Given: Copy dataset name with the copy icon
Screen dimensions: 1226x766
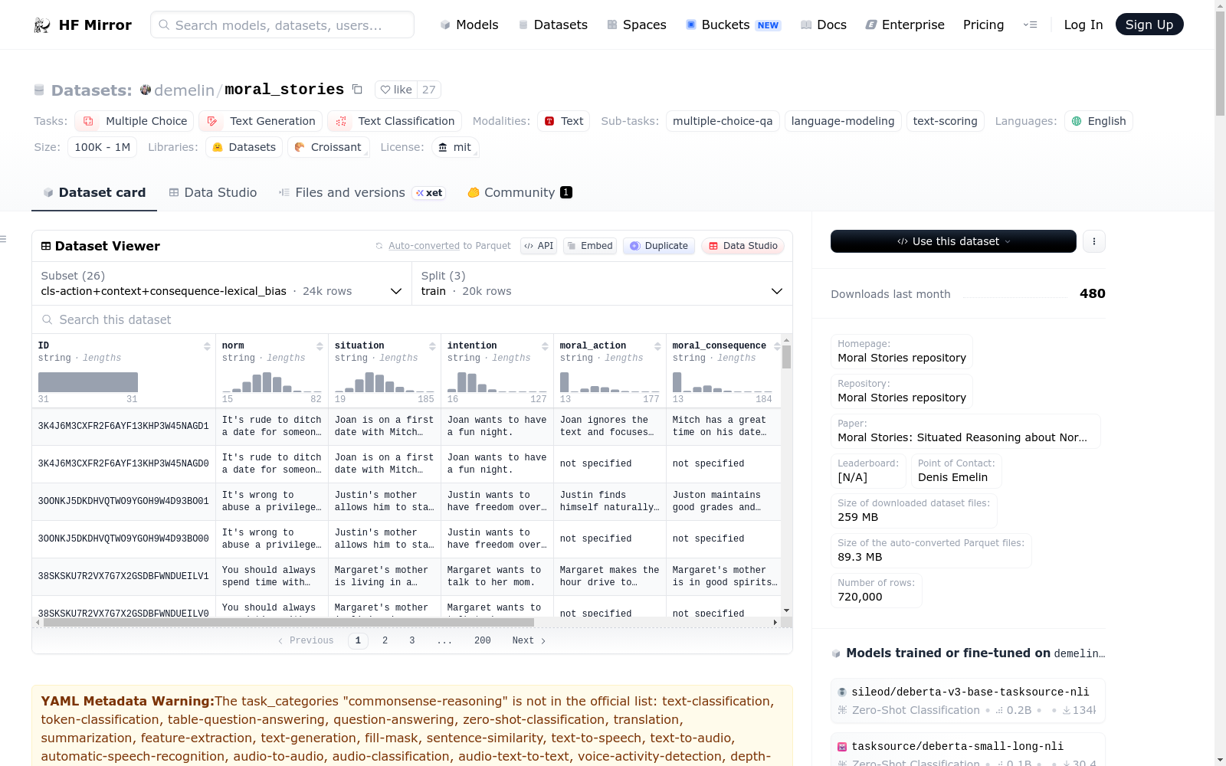Looking at the screenshot, I should click(x=357, y=89).
